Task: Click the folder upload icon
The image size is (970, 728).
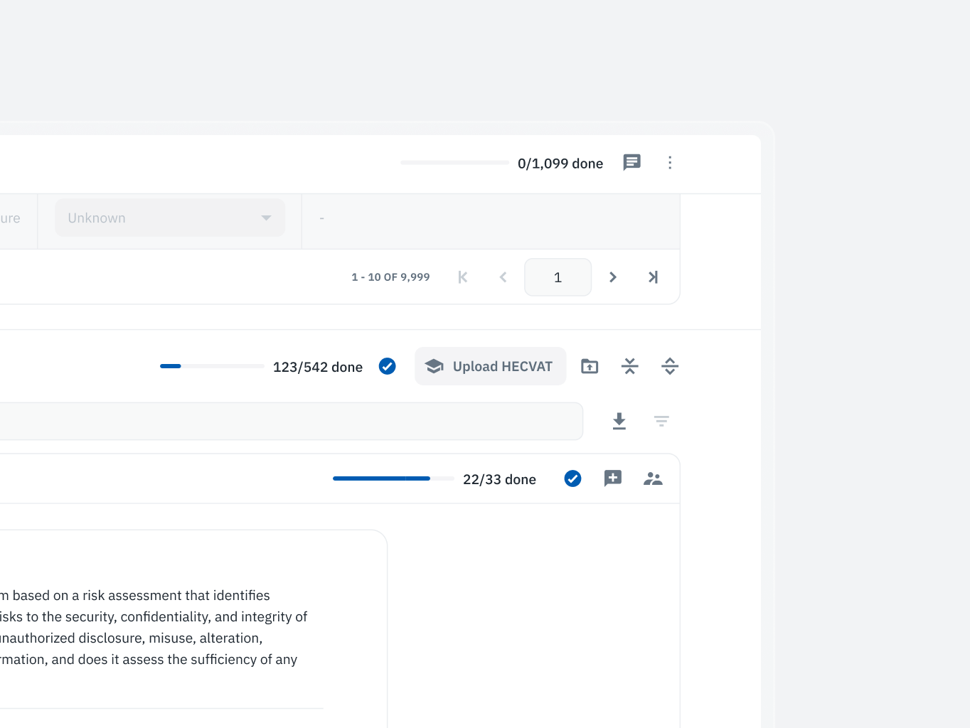Action: click(x=590, y=366)
